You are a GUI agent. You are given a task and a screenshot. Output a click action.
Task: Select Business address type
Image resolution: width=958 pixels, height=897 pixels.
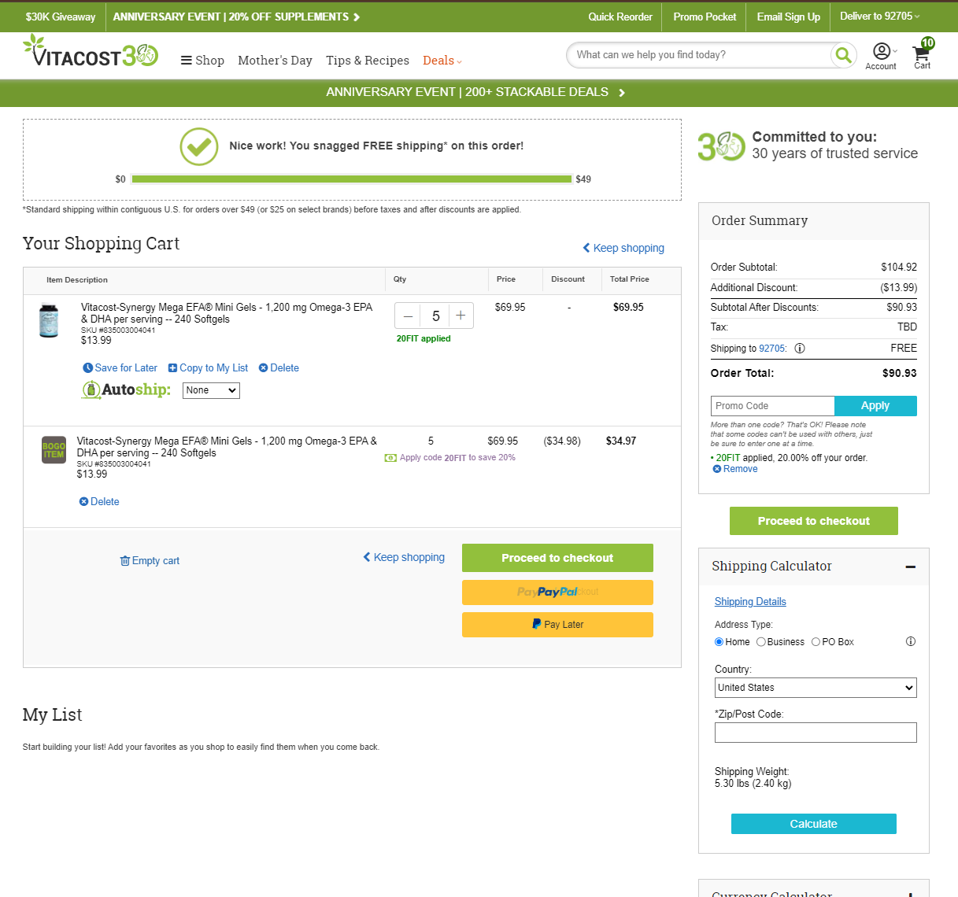[761, 642]
